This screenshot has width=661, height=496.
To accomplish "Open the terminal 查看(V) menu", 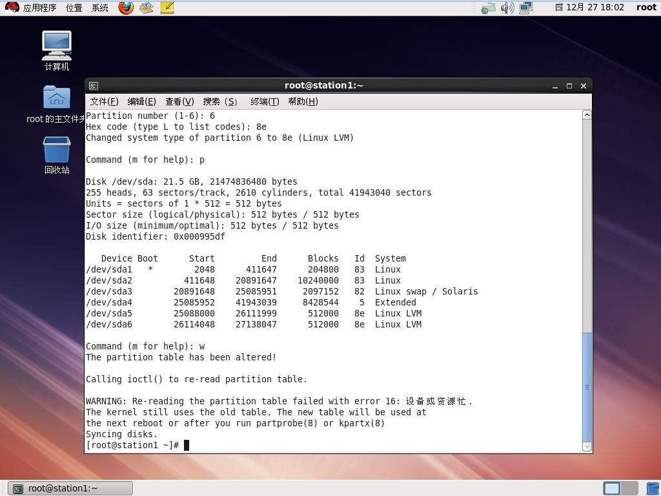I will pyautogui.click(x=179, y=101).
